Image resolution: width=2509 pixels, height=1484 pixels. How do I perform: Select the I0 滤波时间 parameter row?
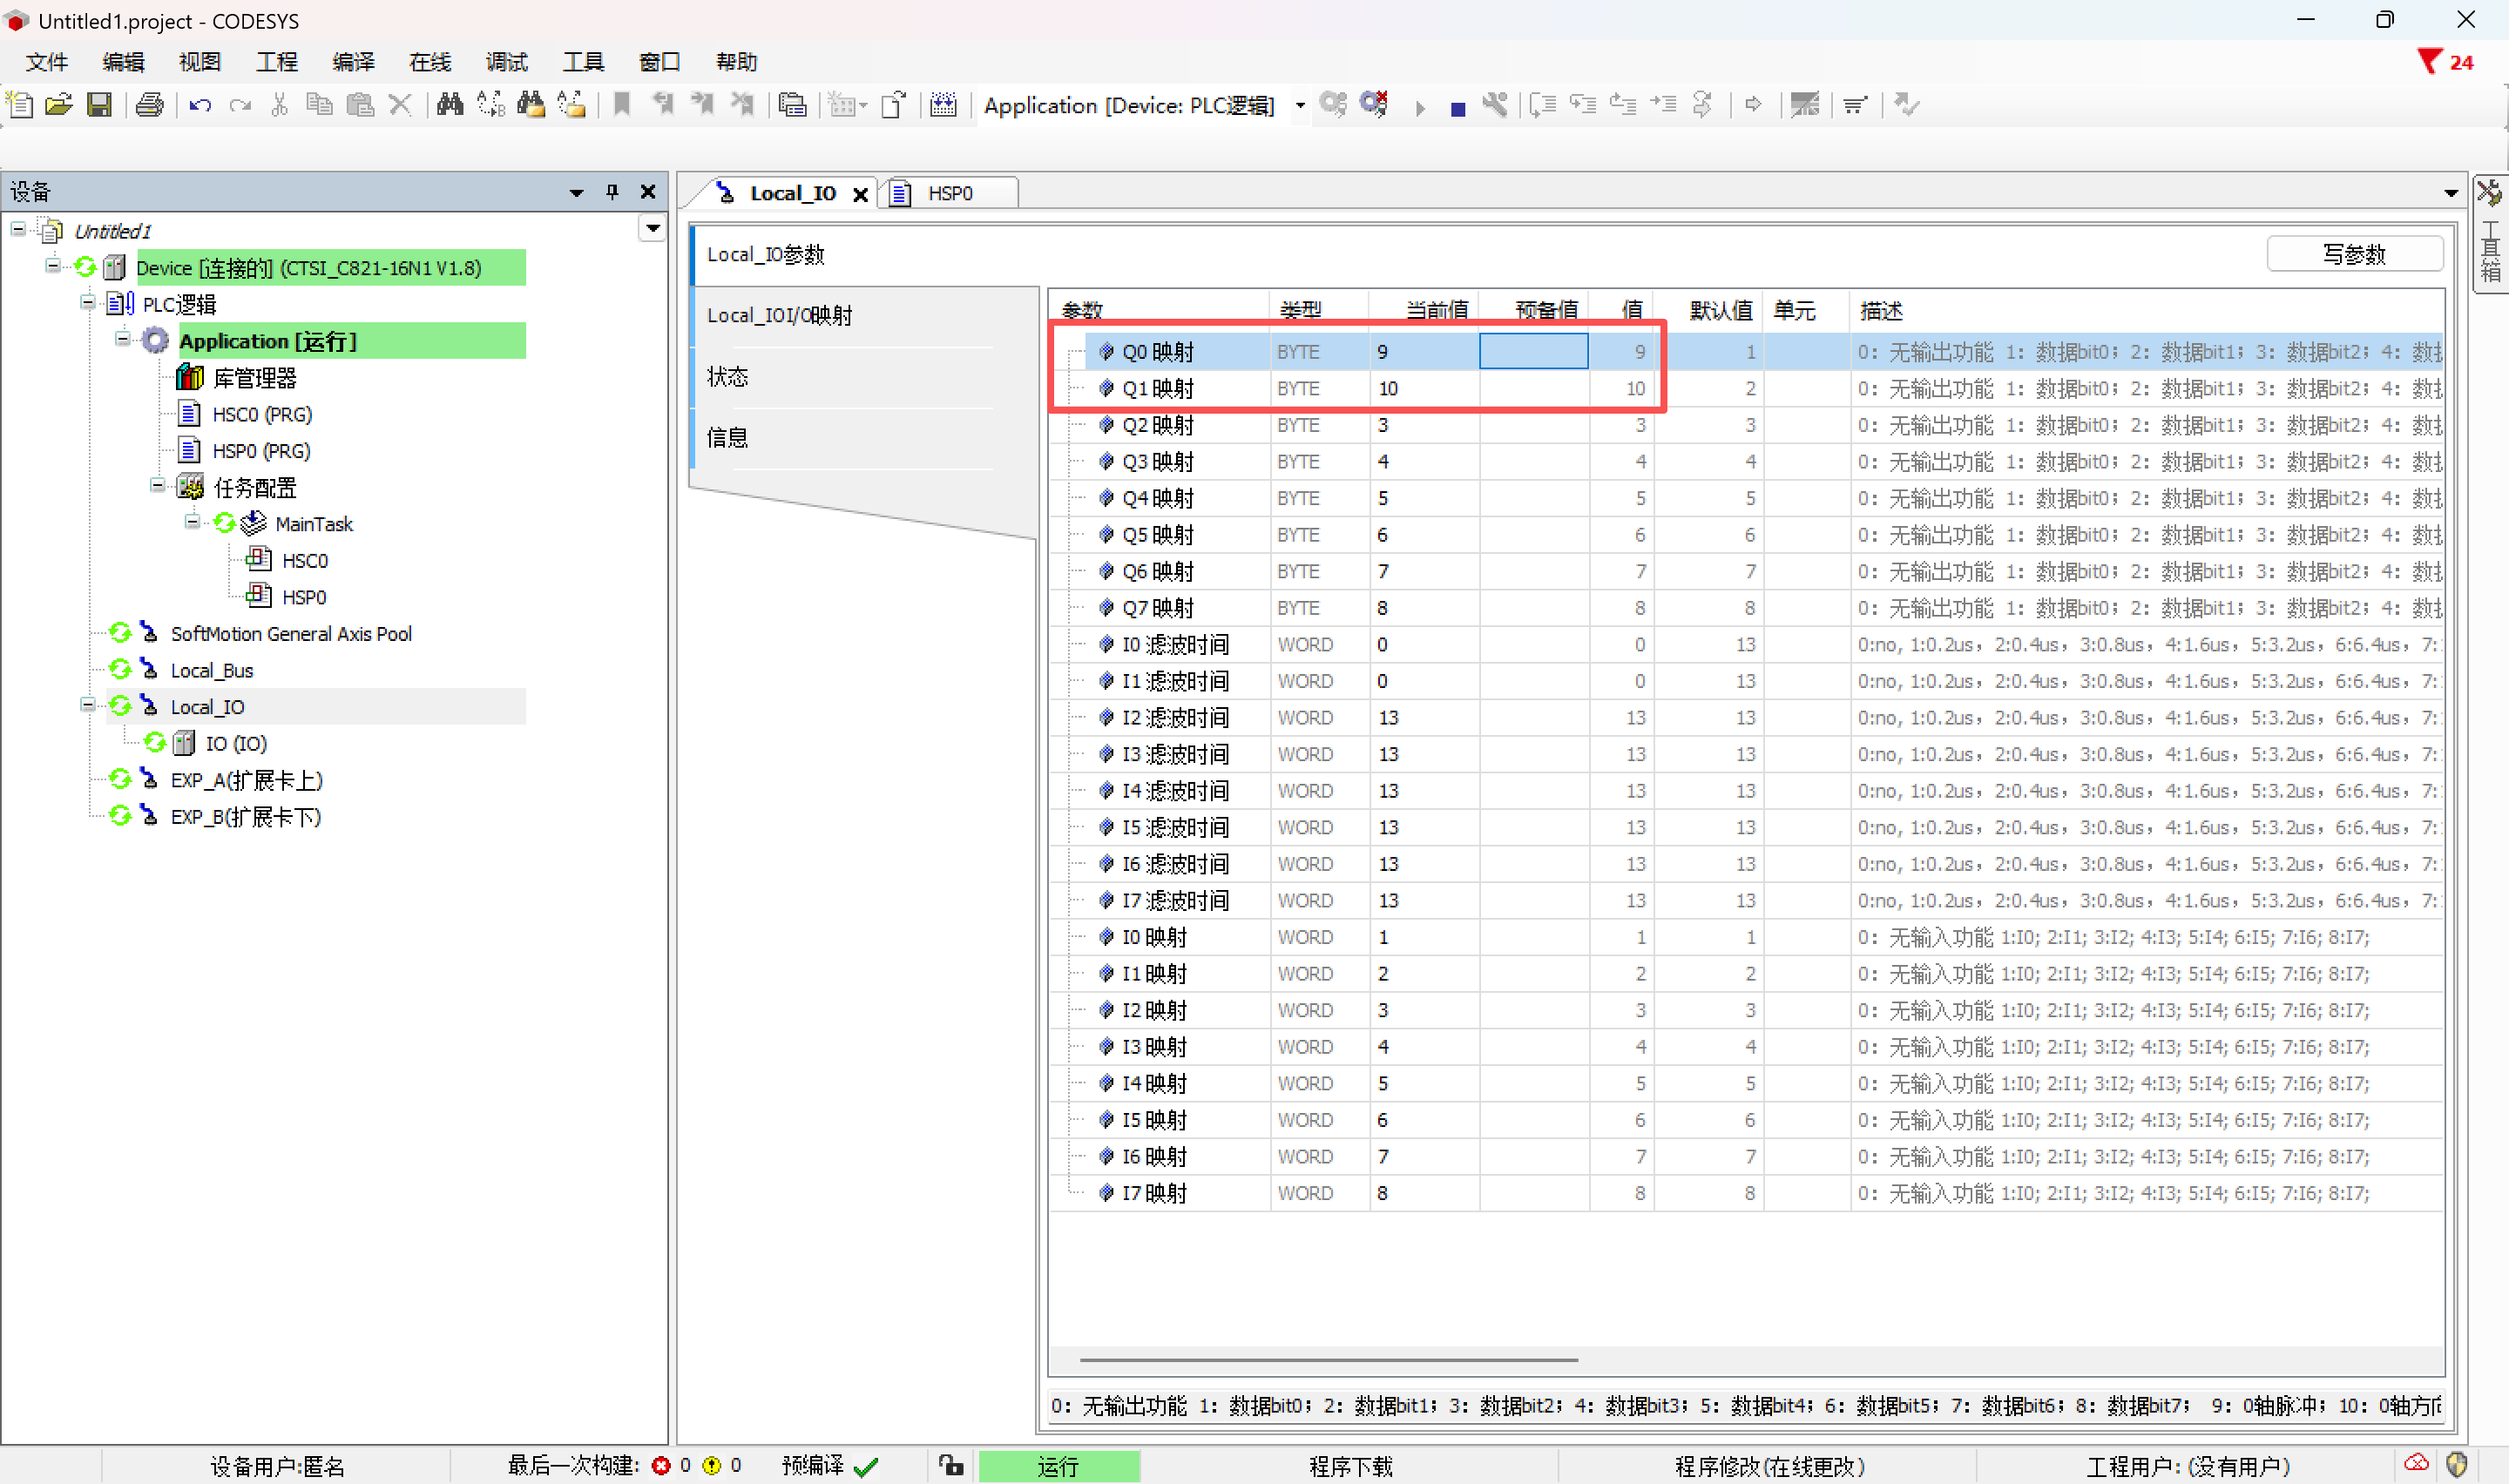click(x=1745, y=645)
